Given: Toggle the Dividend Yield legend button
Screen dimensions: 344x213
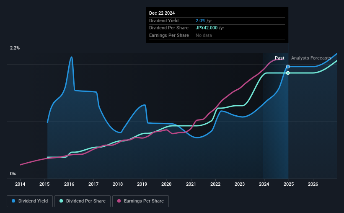Looking at the screenshot, I should point(30,201).
